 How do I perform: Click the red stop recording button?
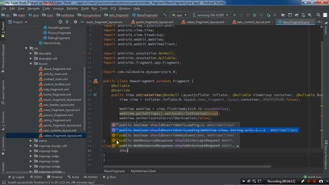(314, 181)
